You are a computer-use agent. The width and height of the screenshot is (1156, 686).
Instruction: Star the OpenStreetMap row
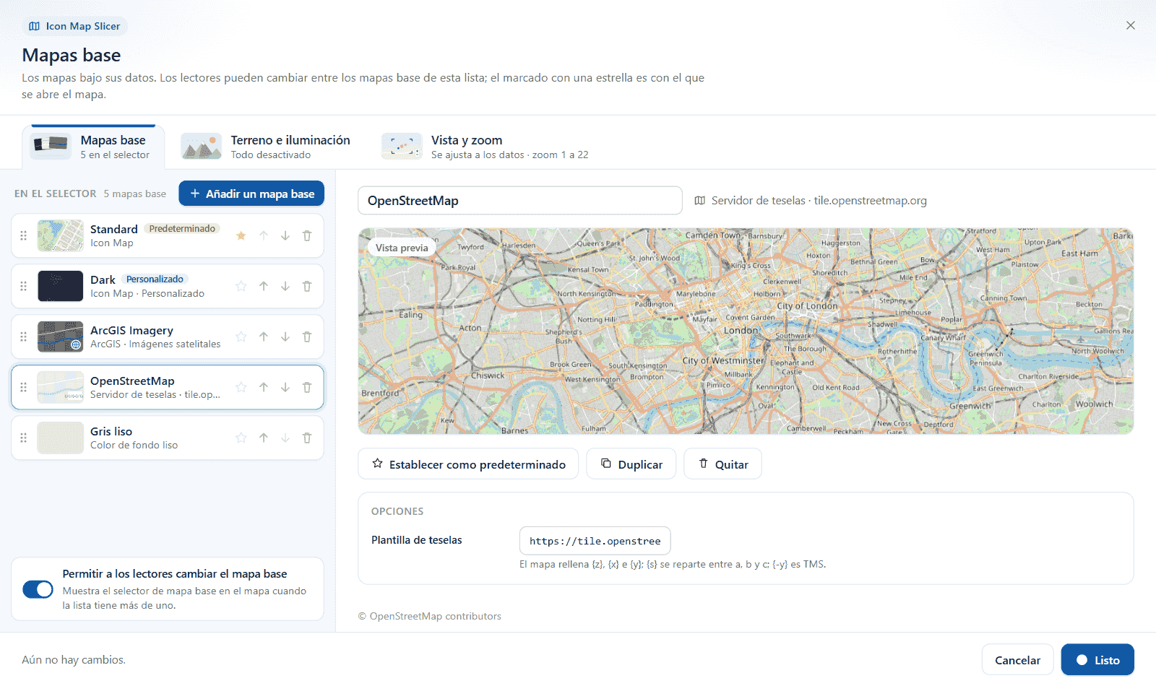coord(241,387)
